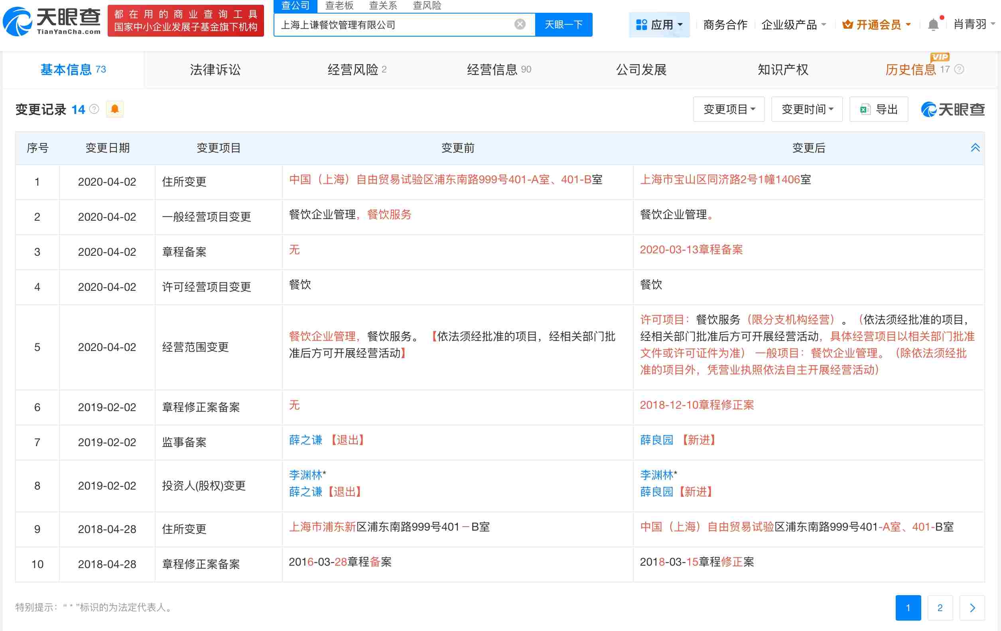Image resolution: width=1001 pixels, height=631 pixels.
Task: Click the subscribe bell next to 变更记录
Action: coord(115,109)
